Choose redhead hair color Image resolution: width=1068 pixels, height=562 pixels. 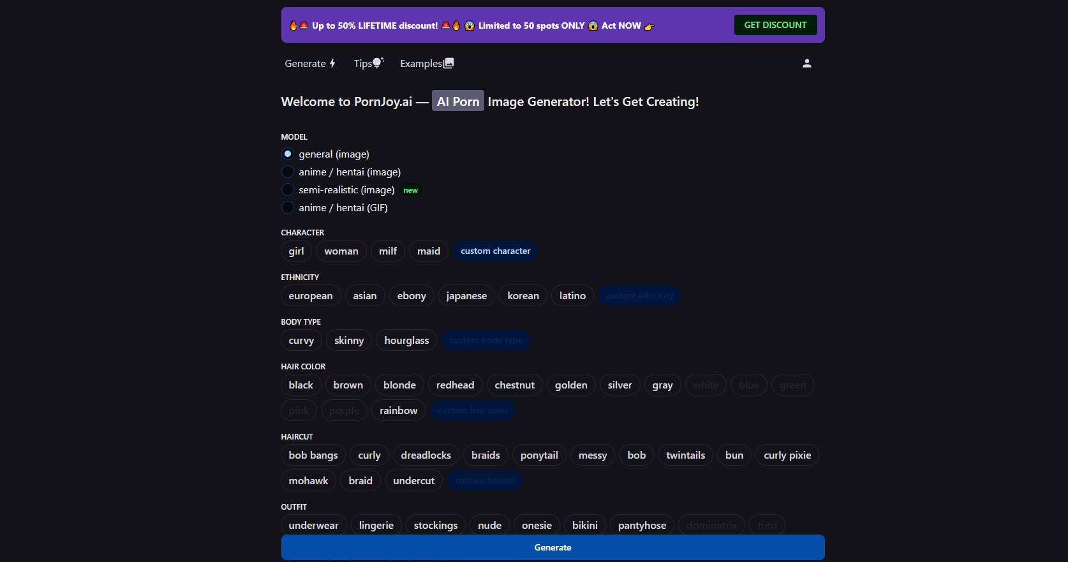(x=455, y=385)
